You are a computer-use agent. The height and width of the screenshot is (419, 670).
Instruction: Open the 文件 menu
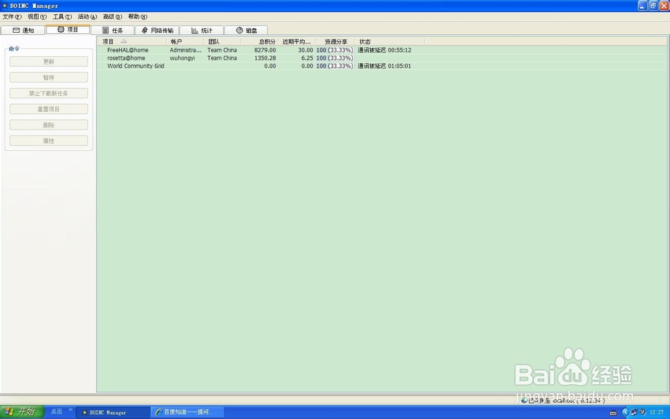pyautogui.click(x=11, y=17)
